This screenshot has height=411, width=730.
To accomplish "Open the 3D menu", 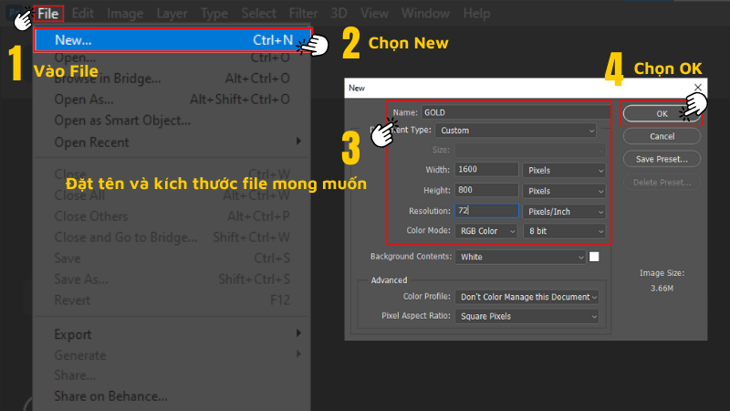I will tap(339, 14).
